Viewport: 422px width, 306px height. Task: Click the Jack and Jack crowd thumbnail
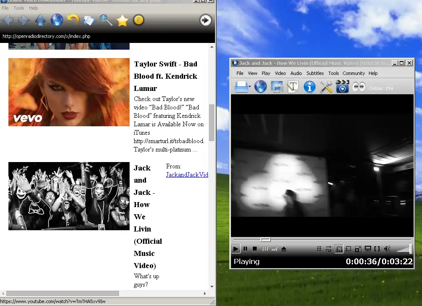(69, 196)
